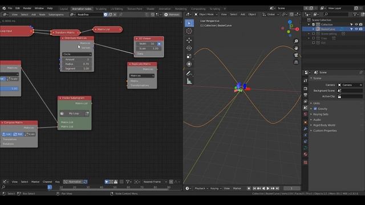Toggle the Collection exclude checkbox in outliner
Screen dimensions: 365x205
click(313, 24)
